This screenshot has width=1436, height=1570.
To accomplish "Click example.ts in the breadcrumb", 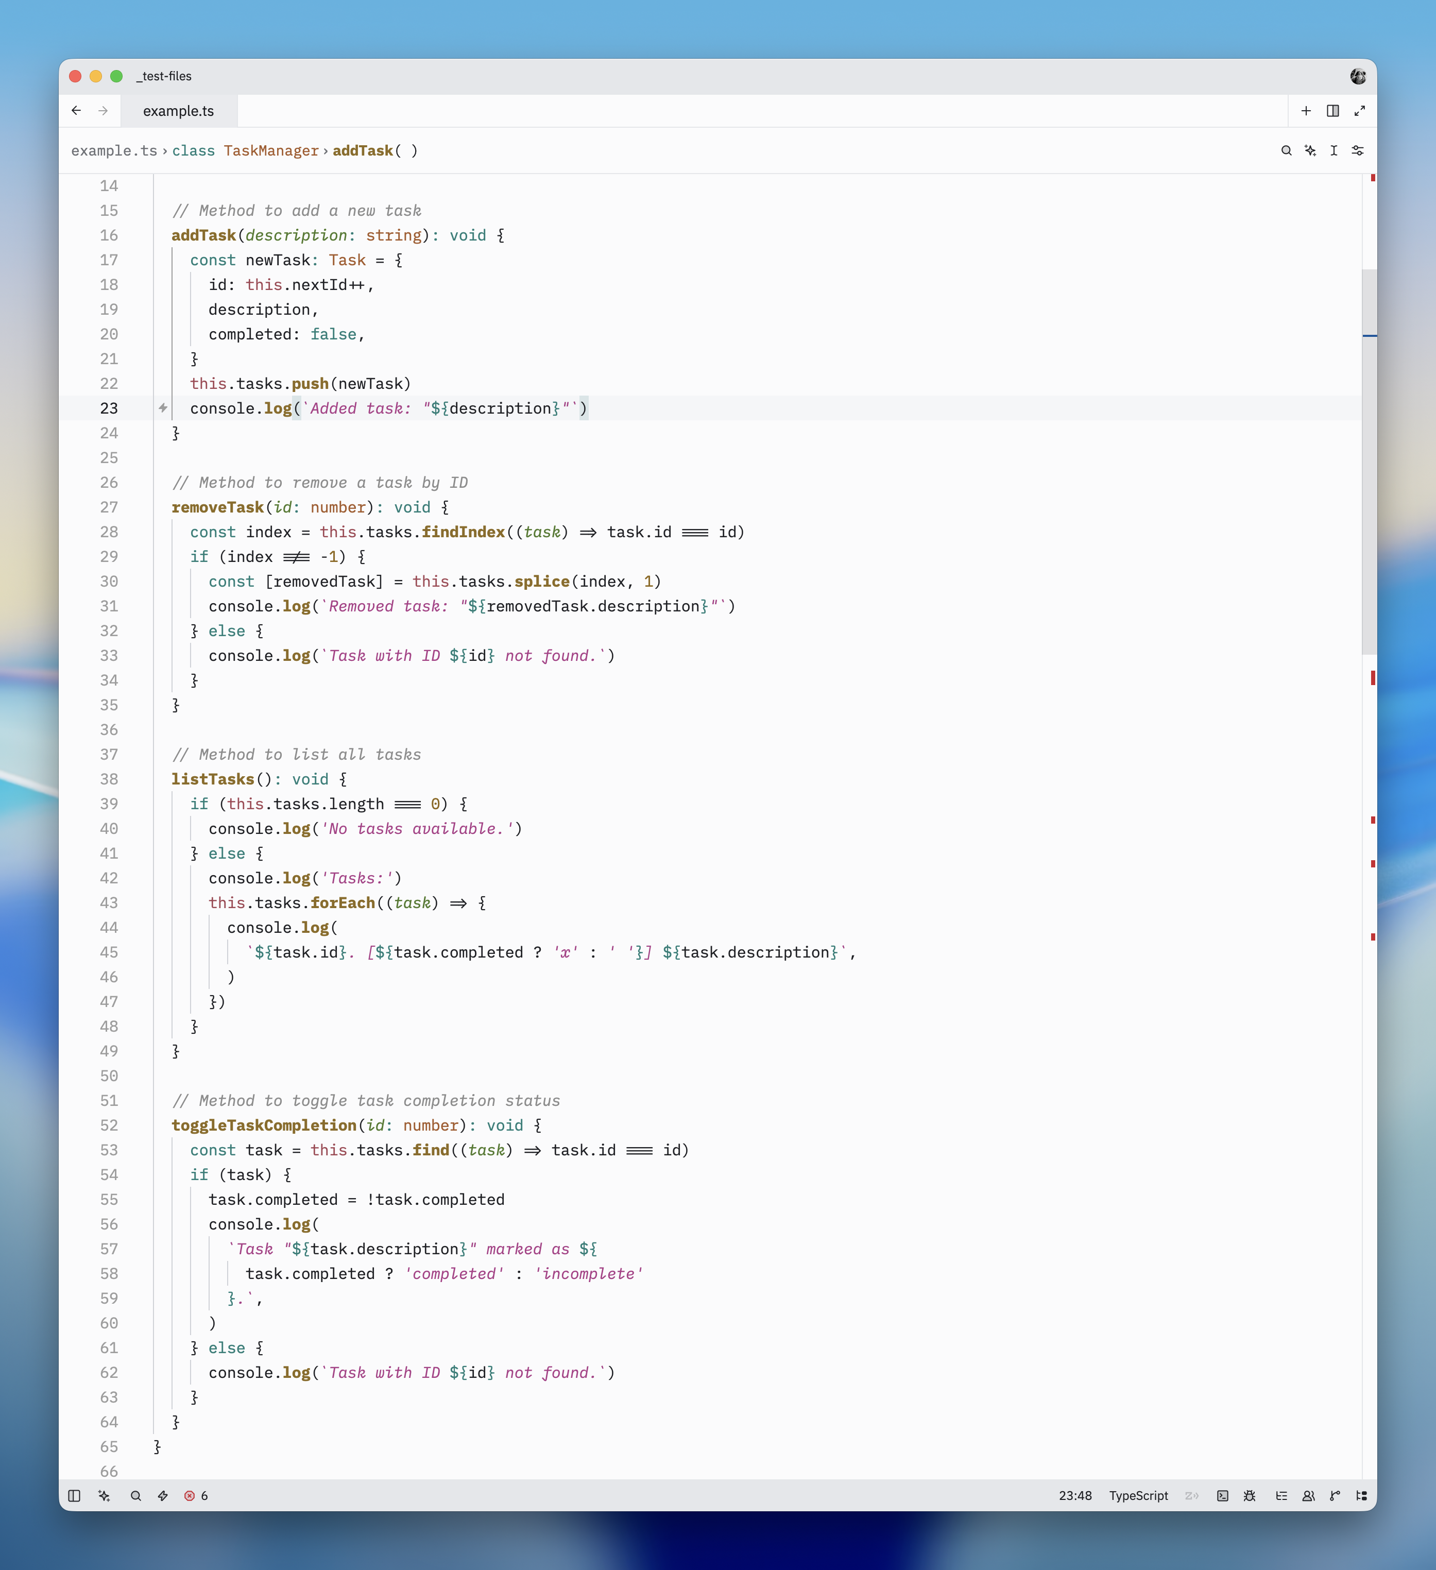I will coord(114,150).
